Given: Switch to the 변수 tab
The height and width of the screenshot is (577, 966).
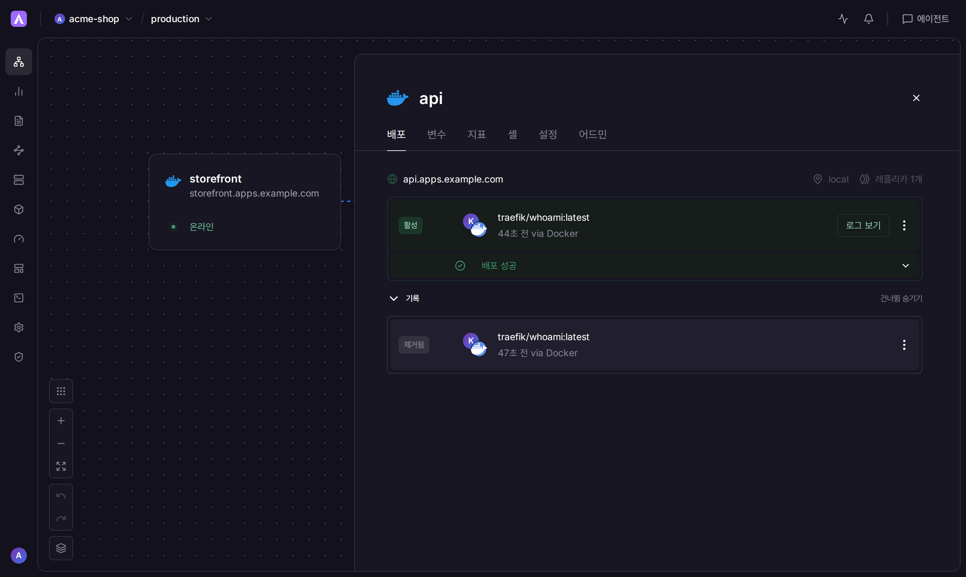Looking at the screenshot, I should point(437,135).
